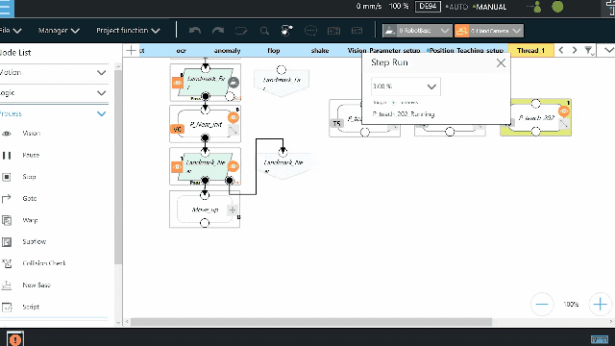Select the New Base node icon

[x=7, y=285]
